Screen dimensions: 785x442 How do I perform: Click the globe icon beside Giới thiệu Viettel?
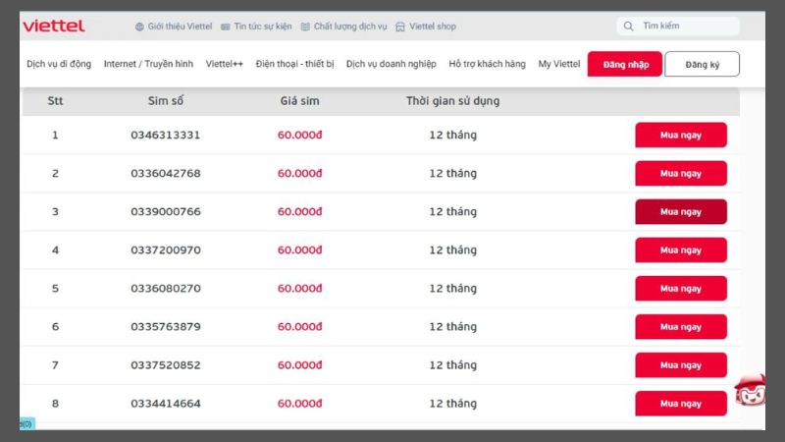[139, 27]
